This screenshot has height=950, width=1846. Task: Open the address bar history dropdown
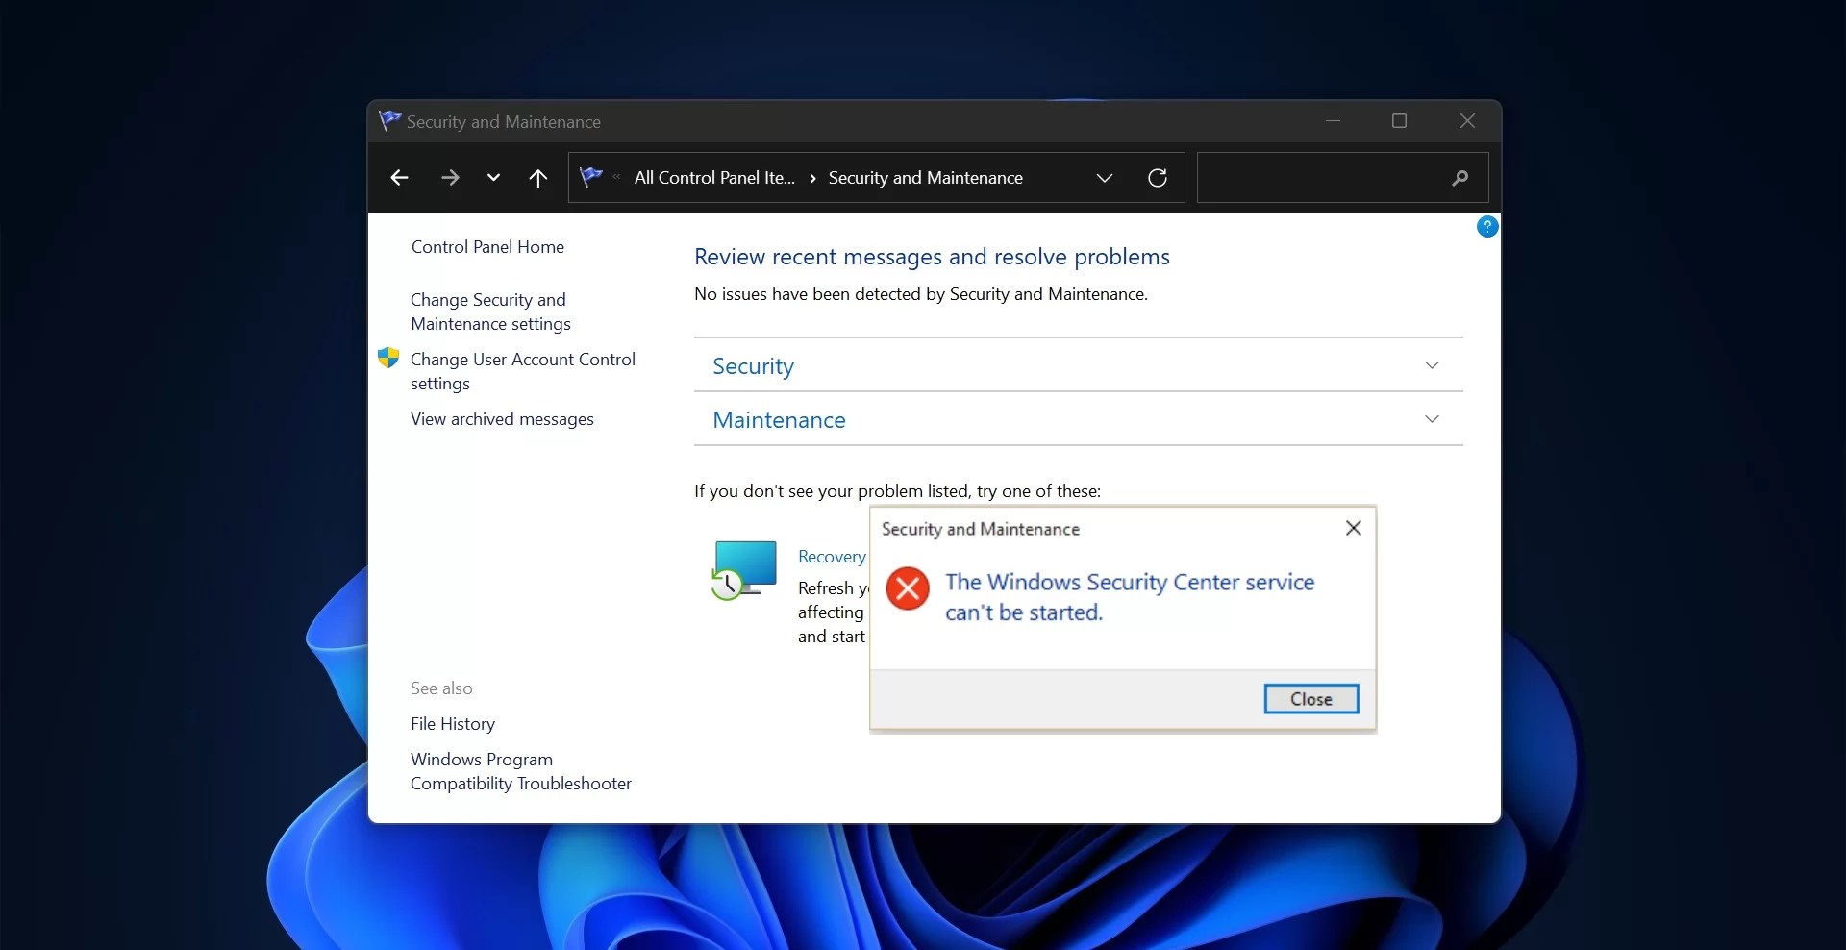(1105, 178)
